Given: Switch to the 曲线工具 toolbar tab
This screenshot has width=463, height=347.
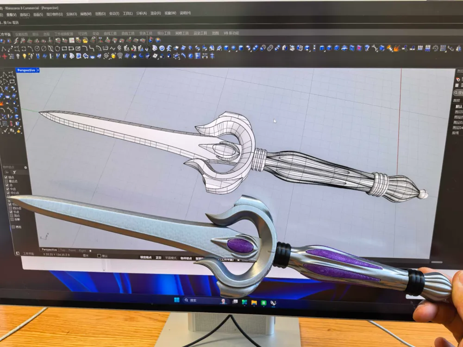Looking at the screenshot, I should pyautogui.click(x=110, y=34).
